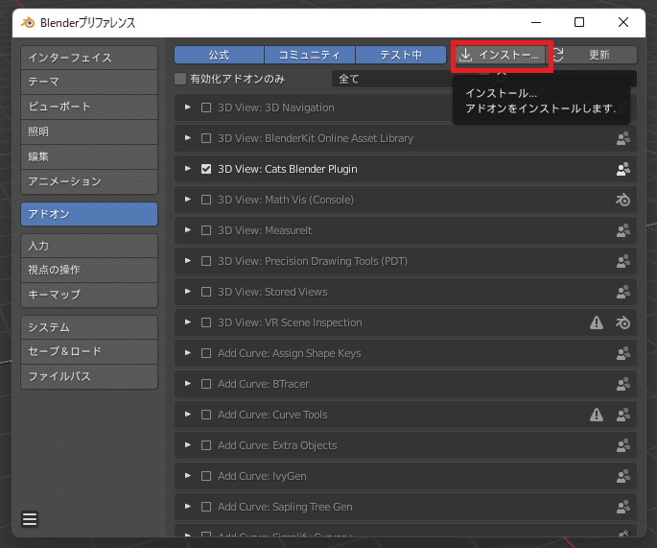
Task: Click the warning triangle on the Curve Tools row
Action: pos(597,415)
